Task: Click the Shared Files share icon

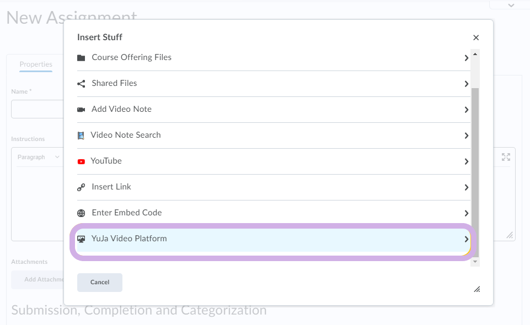Action: pos(81,84)
